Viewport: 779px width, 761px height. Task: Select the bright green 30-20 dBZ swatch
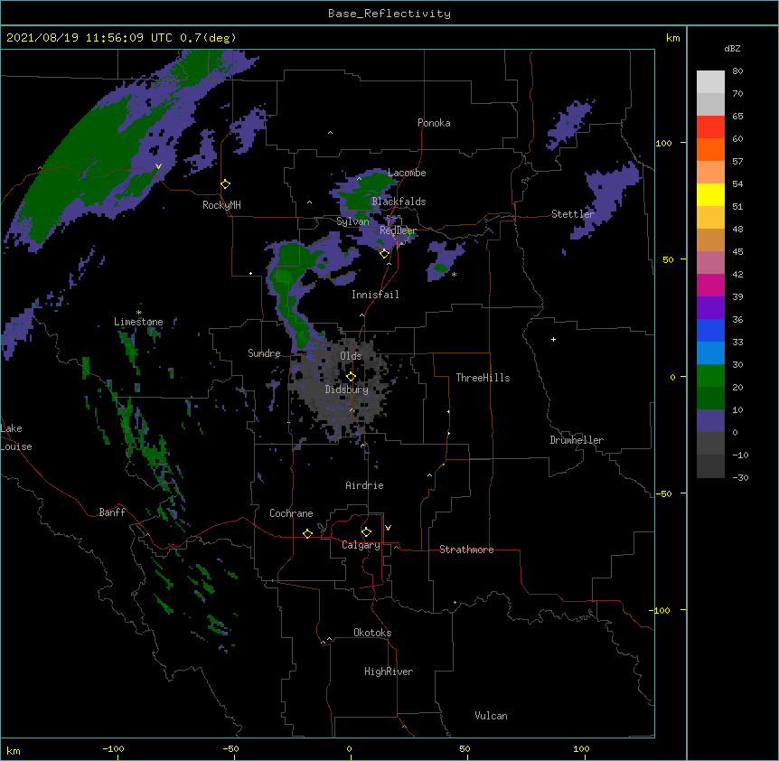tap(710, 376)
